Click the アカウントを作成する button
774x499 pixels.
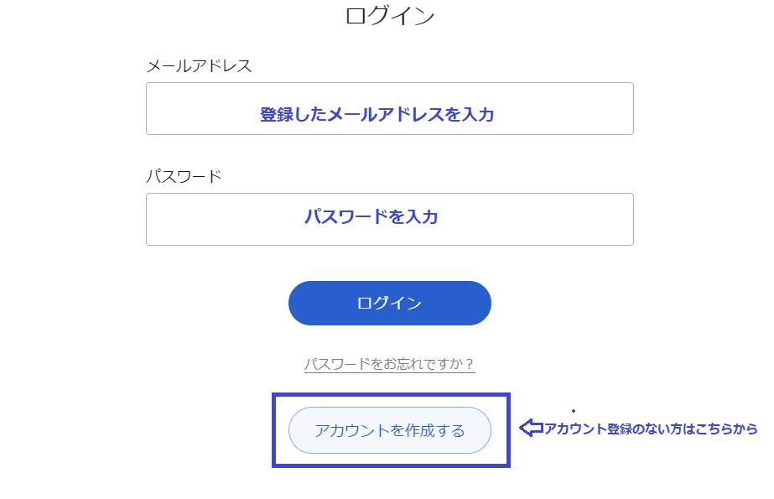pyautogui.click(x=389, y=430)
